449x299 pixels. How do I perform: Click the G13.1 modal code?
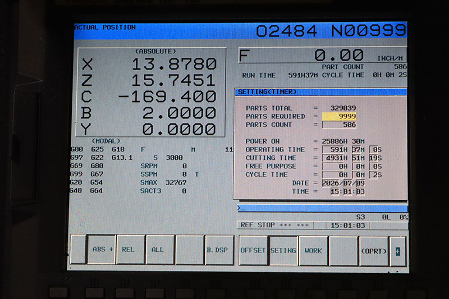click(x=122, y=158)
